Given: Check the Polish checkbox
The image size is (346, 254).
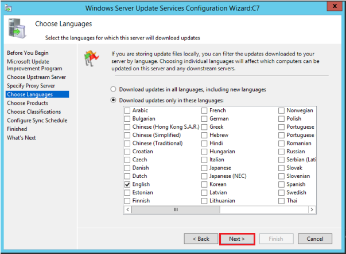Looking at the screenshot, I should point(281,119).
